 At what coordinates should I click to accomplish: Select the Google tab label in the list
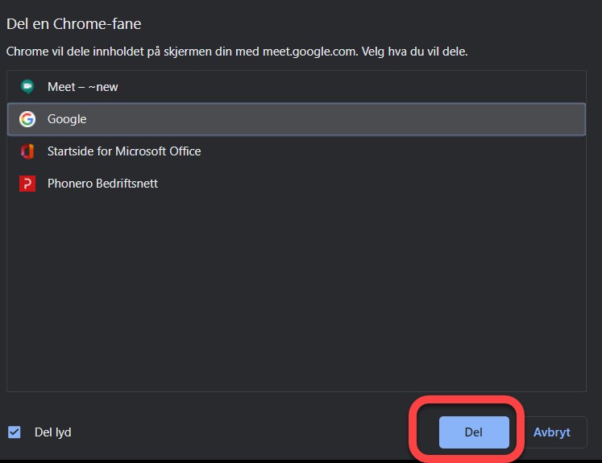[x=67, y=119]
